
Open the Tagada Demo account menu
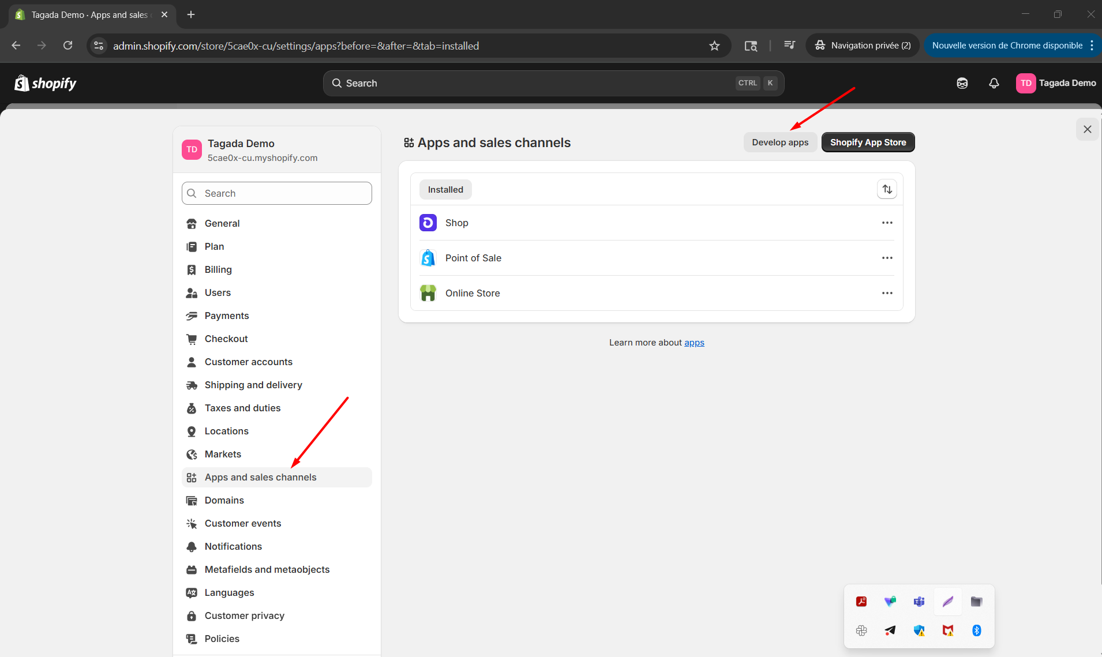(1056, 83)
